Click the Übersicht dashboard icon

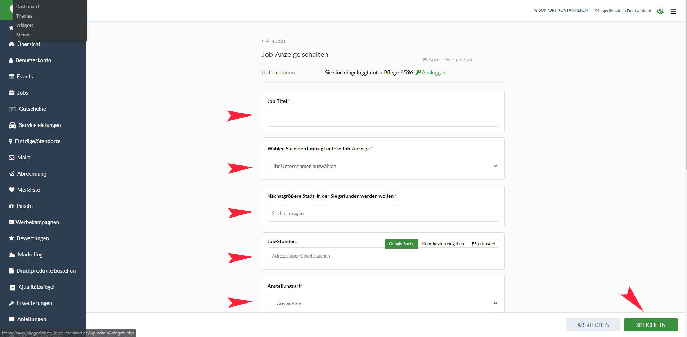12,44
